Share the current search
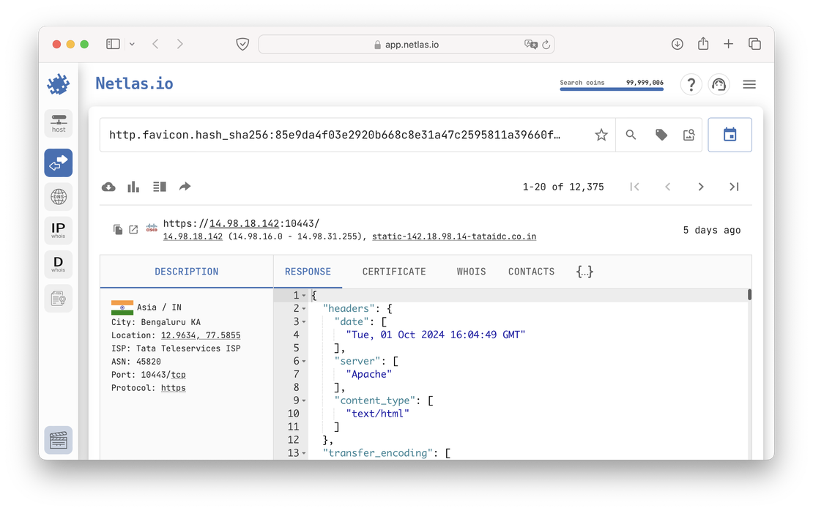This screenshot has height=511, width=813. [185, 187]
